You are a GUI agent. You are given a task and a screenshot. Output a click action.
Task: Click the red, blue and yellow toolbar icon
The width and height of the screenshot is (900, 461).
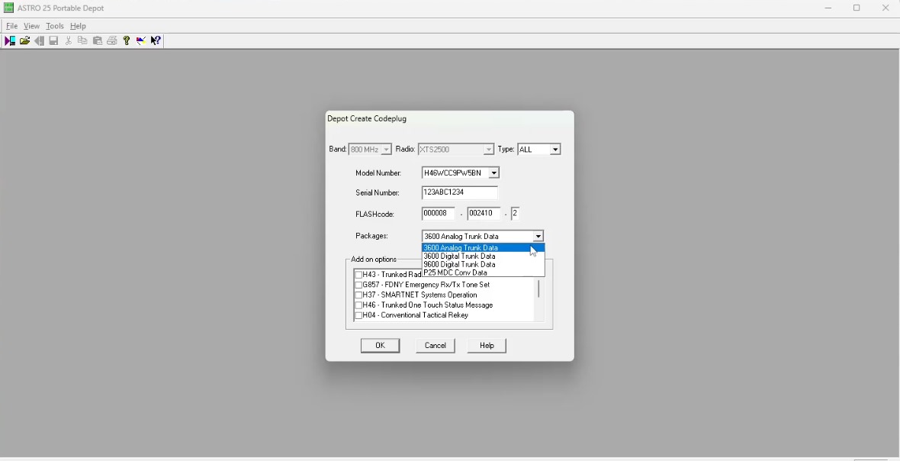[x=140, y=40]
